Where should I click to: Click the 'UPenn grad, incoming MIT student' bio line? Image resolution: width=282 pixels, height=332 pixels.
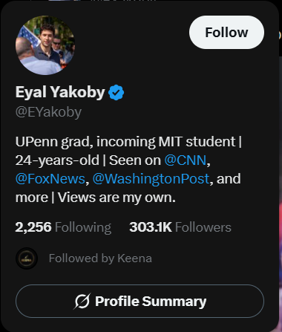click(125, 142)
